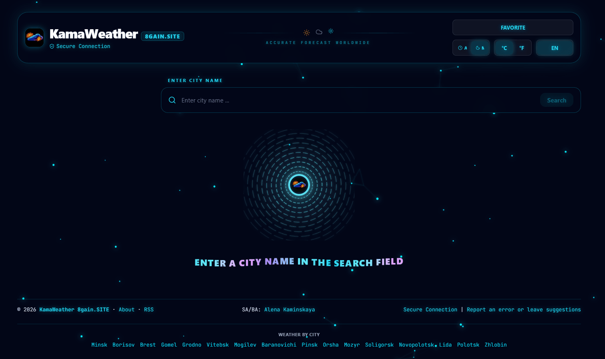Image resolution: width=605 pixels, height=359 pixels.
Task: Open weather for Borisov
Action: (123, 345)
